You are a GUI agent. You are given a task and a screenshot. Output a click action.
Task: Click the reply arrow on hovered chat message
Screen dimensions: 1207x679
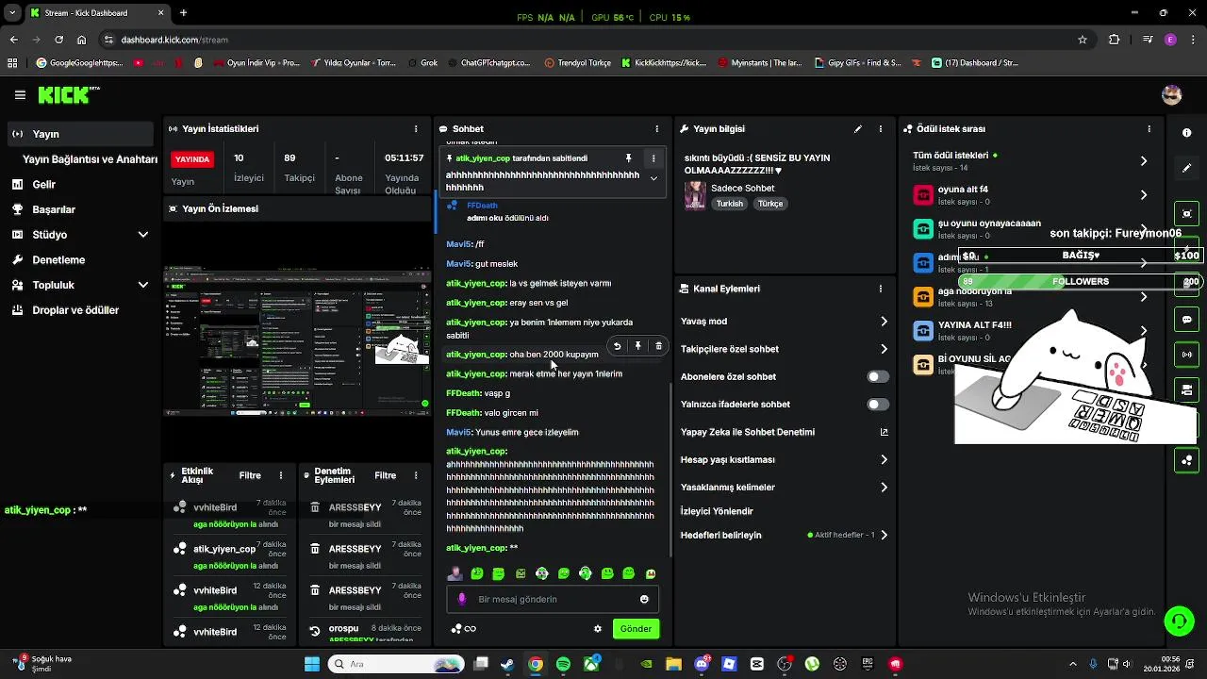617,346
